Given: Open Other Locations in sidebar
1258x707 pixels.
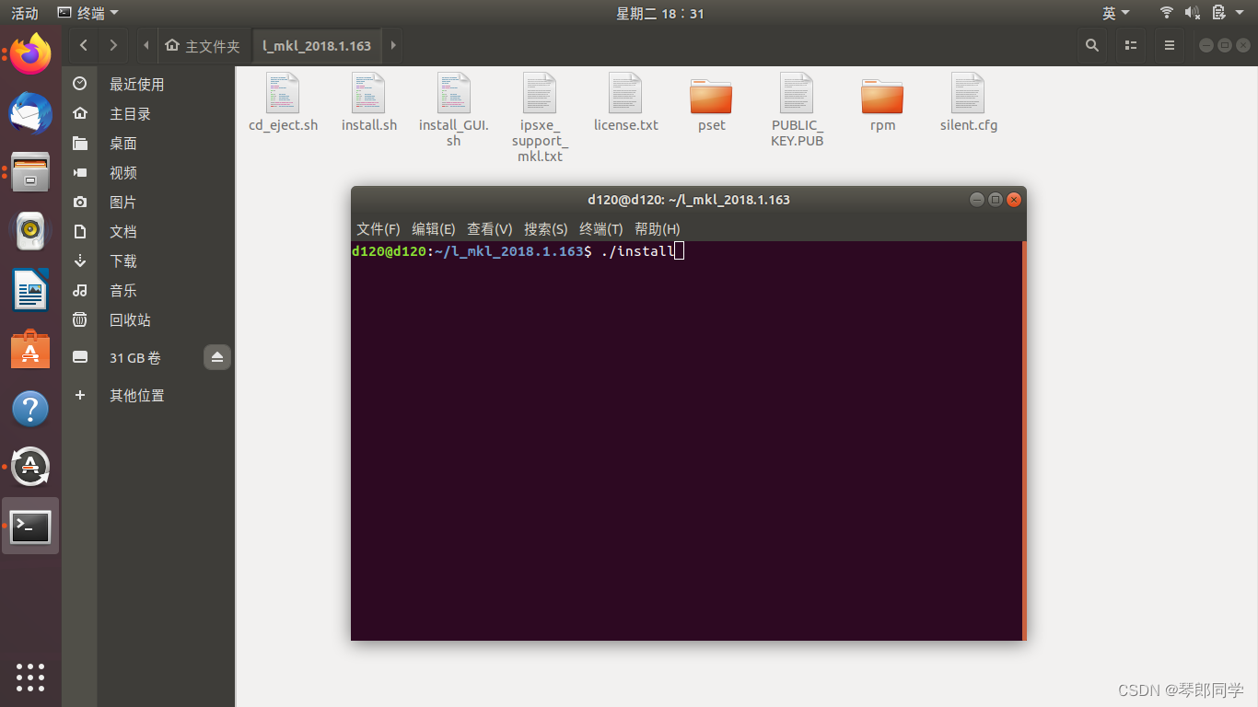Looking at the screenshot, I should tap(147, 395).
